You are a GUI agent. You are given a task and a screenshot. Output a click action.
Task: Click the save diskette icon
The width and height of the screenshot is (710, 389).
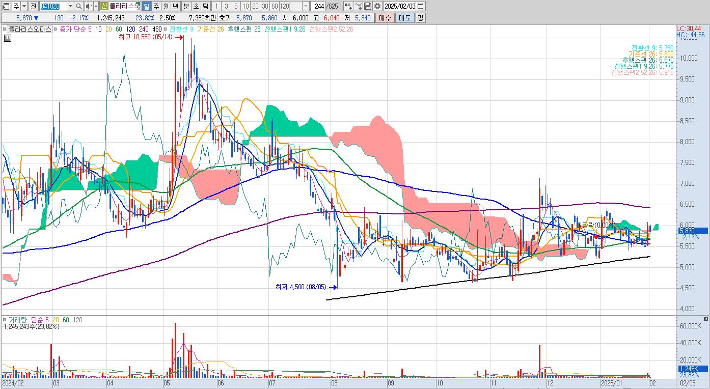point(368,6)
